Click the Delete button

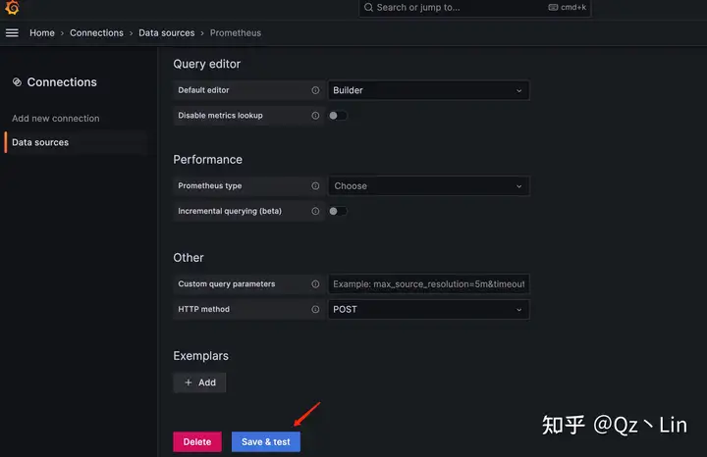pyautogui.click(x=197, y=441)
